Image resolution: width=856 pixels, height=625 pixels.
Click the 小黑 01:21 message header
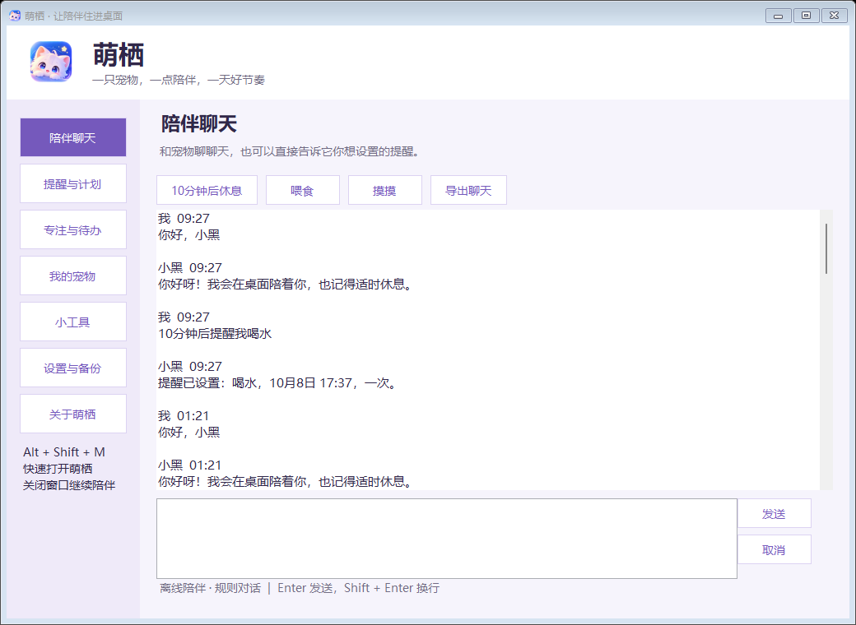[x=190, y=465]
